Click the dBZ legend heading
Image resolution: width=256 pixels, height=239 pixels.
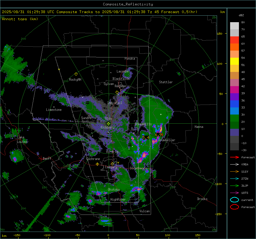pyautogui.click(x=241, y=15)
